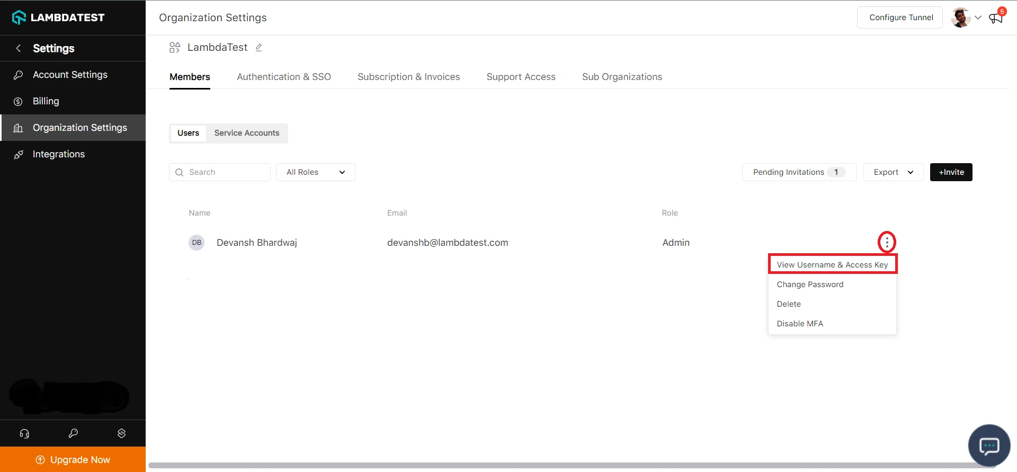
Task: Select the Users segment toggle
Action: click(188, 133)
